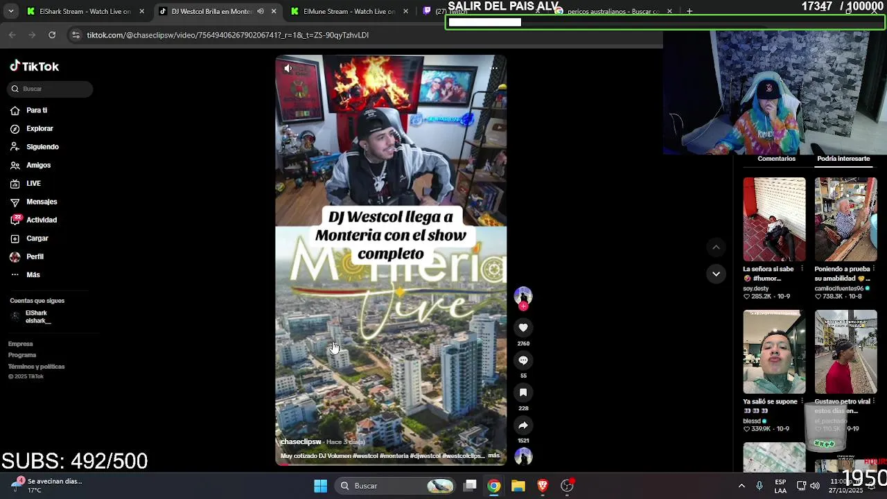The height and width of the screenshot is (499, 887).
Task: Open the creator avatar beside the video
Action: click(x=523, y=297)
